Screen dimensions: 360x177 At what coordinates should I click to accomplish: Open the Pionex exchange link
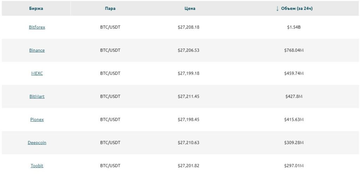[37, 119]
